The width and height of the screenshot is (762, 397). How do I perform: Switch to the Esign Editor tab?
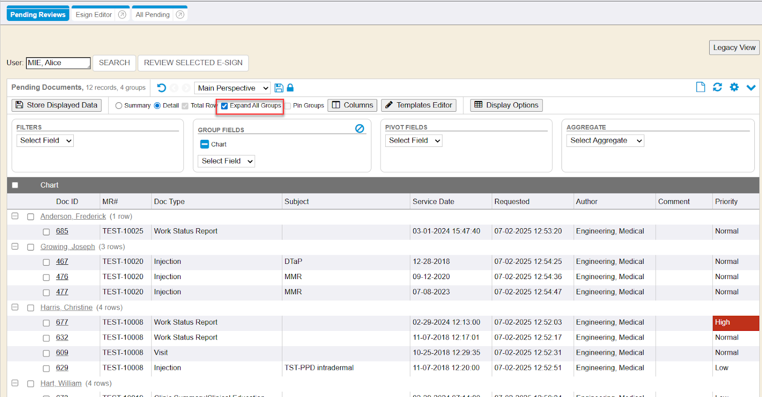(94, 15)
